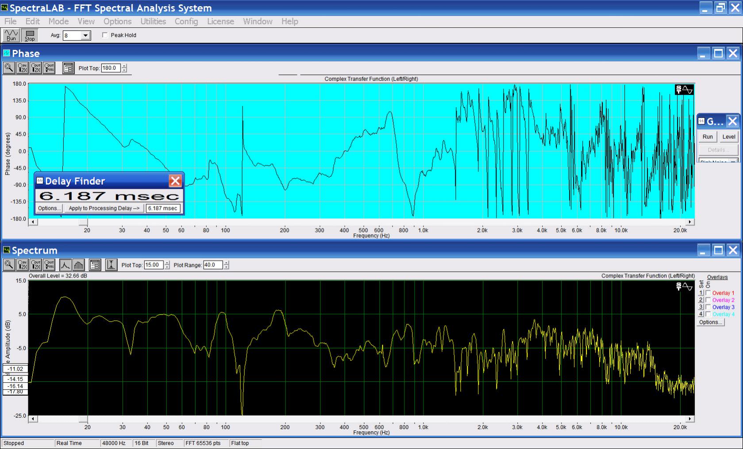Open the Spectrum plot options dialog icon
The width and height of the screenshot is (743, 449).
pos(95,265)
